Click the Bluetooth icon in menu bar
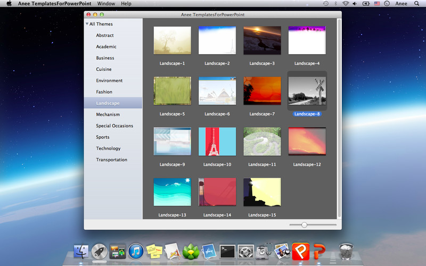426x266 pixels. point(335,4)
